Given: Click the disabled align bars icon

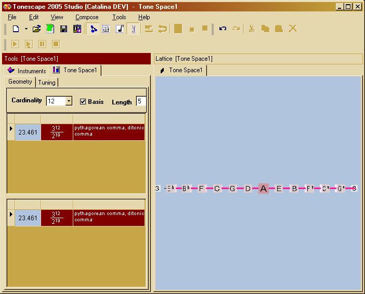Looking at the screenshot, I should (149, 29).
